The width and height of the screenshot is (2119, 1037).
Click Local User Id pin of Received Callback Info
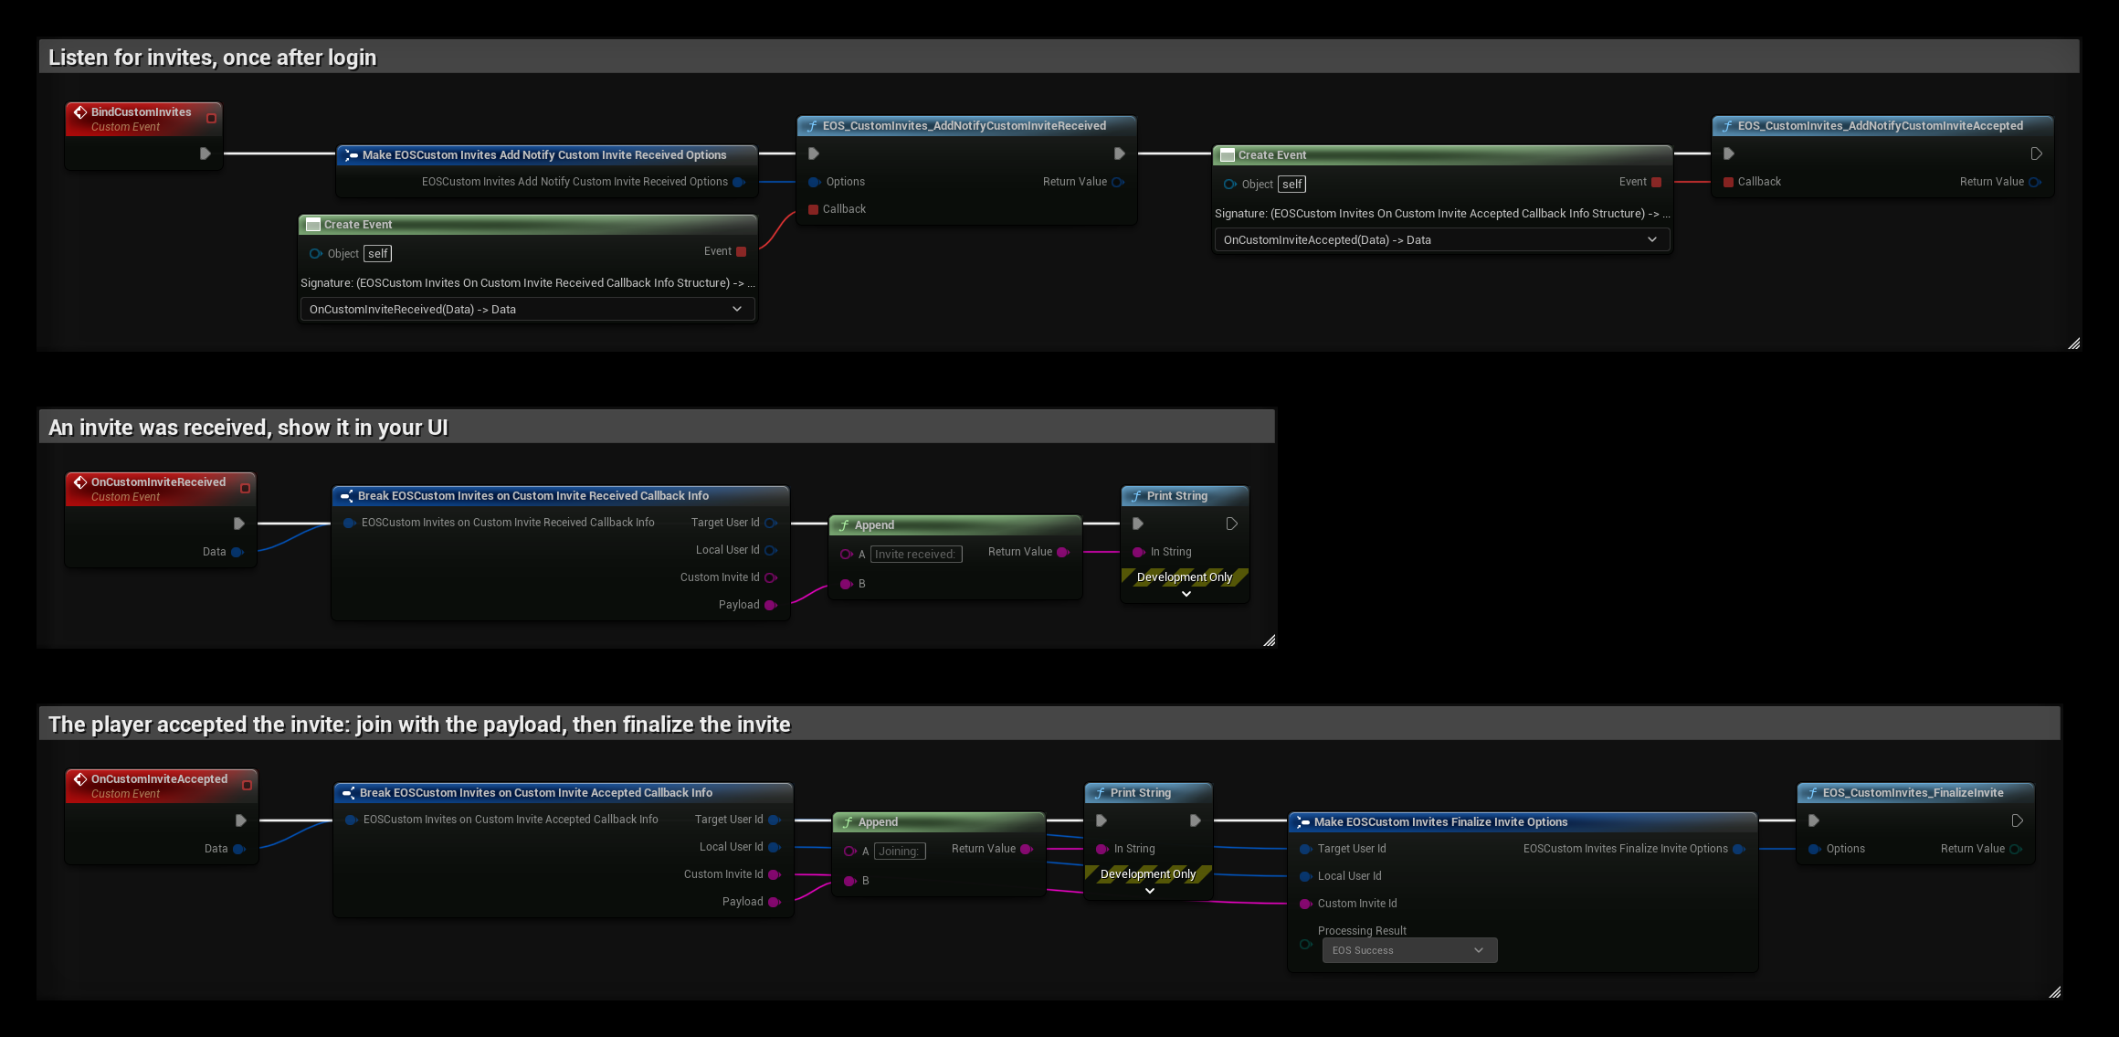click(771, 550)
